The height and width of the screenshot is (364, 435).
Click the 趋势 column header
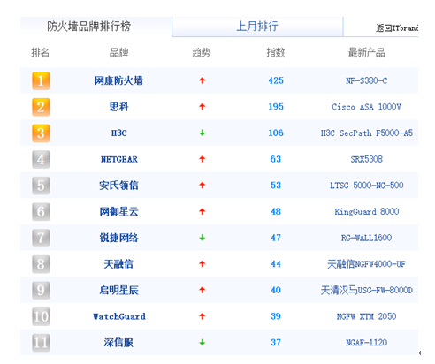(202, 52)
